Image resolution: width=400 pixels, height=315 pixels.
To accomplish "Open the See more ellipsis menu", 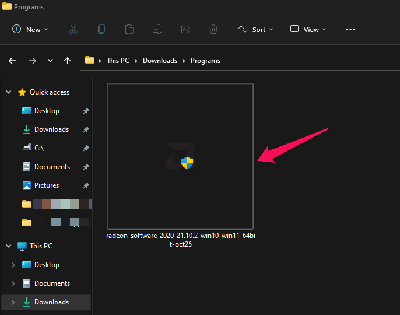I will point(350,30).
